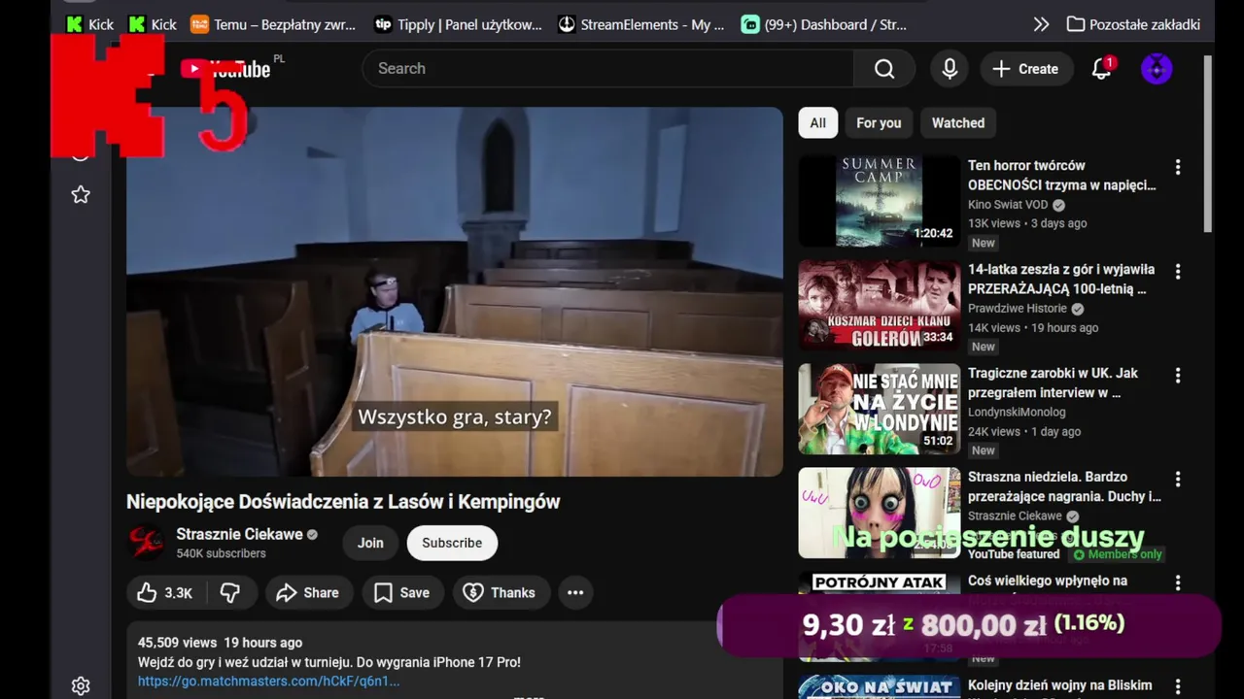Click the YouTube logo home link
This screenshot has height=699, width=1244.
226,69
